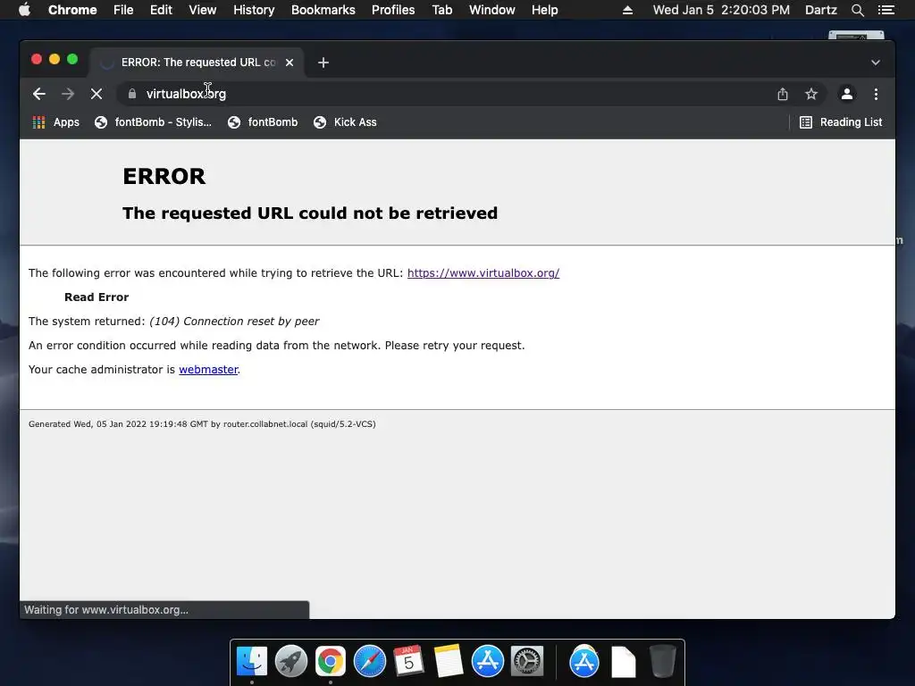915x686 pixels.
Task: Open Safari from the Dock
Action: point(370,661)
